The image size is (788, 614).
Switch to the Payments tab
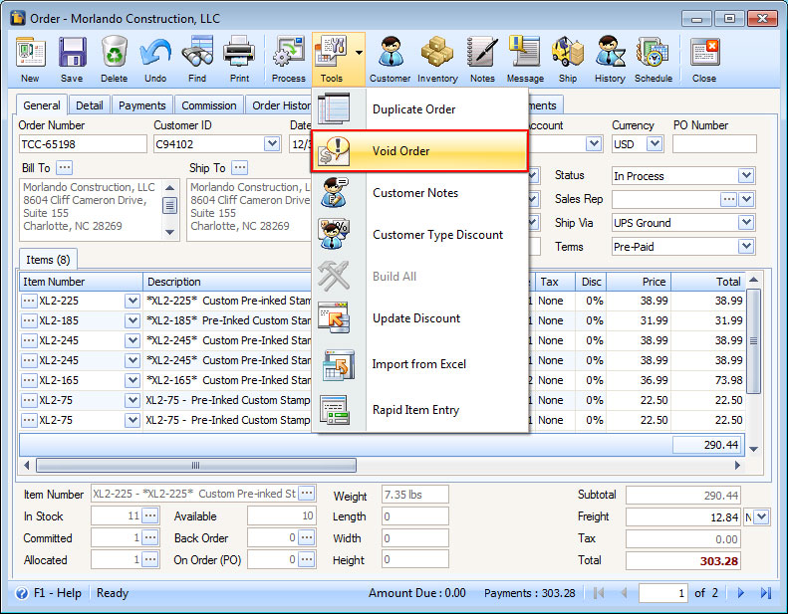(142, 105)
